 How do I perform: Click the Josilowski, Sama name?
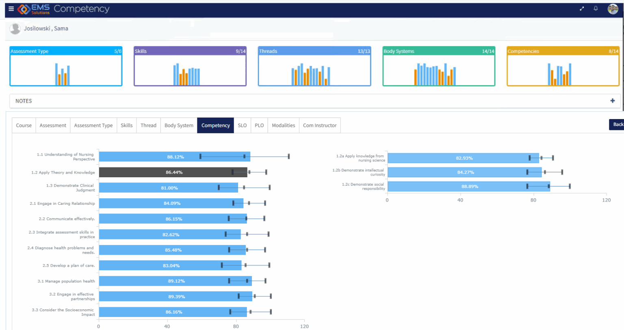tap(46, 28)
